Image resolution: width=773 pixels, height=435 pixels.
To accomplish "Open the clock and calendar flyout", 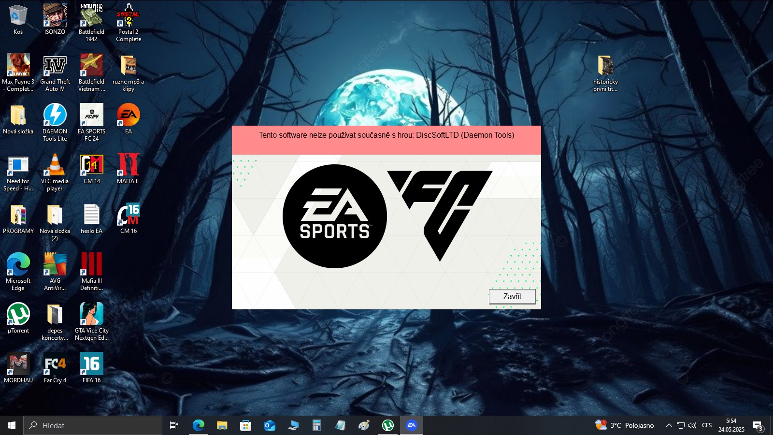I will (731, 425).
